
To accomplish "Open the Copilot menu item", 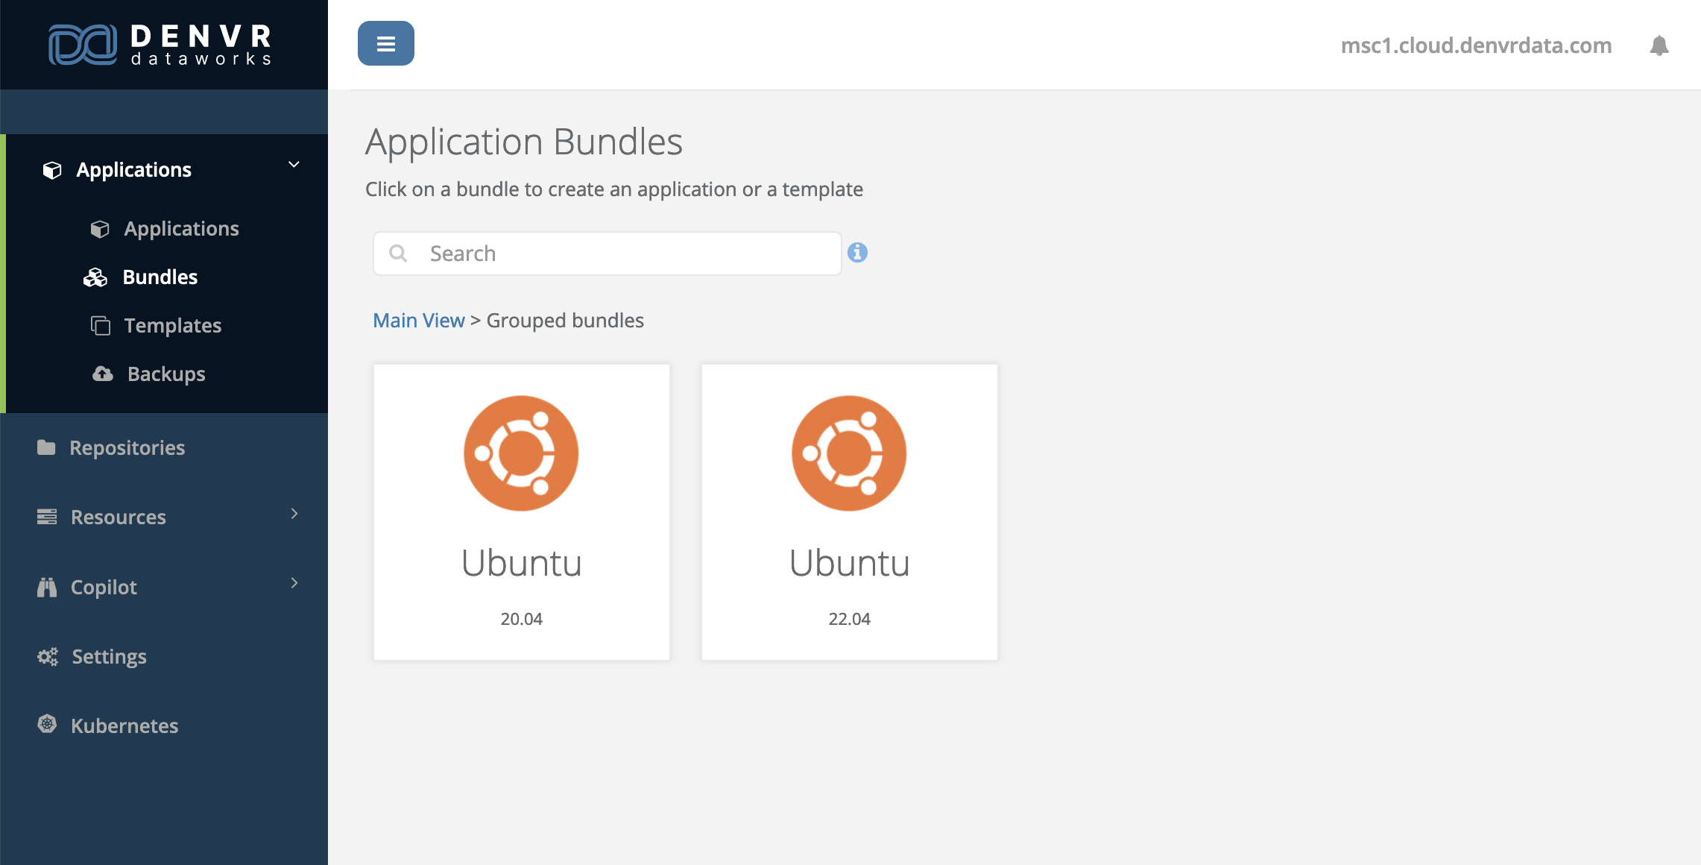I will 104,588.
